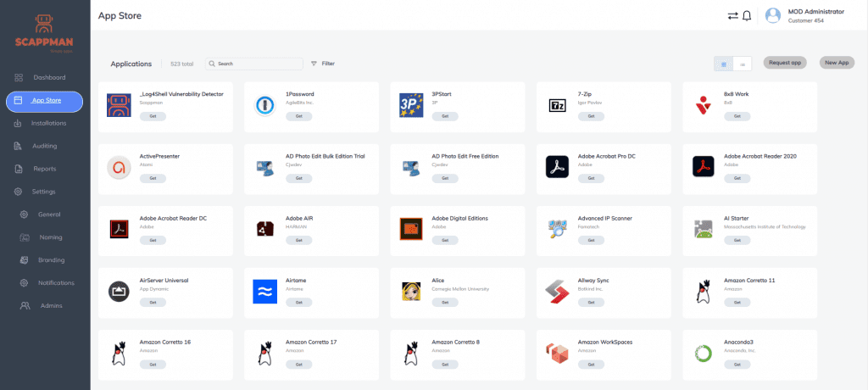Select the Anaconda3 ring icon
This screenshot has width=868, height=390.
pyautogui.click(x=703, y=353)
